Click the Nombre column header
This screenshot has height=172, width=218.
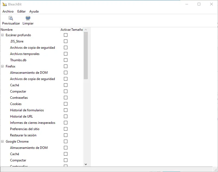tap(30, 30)
